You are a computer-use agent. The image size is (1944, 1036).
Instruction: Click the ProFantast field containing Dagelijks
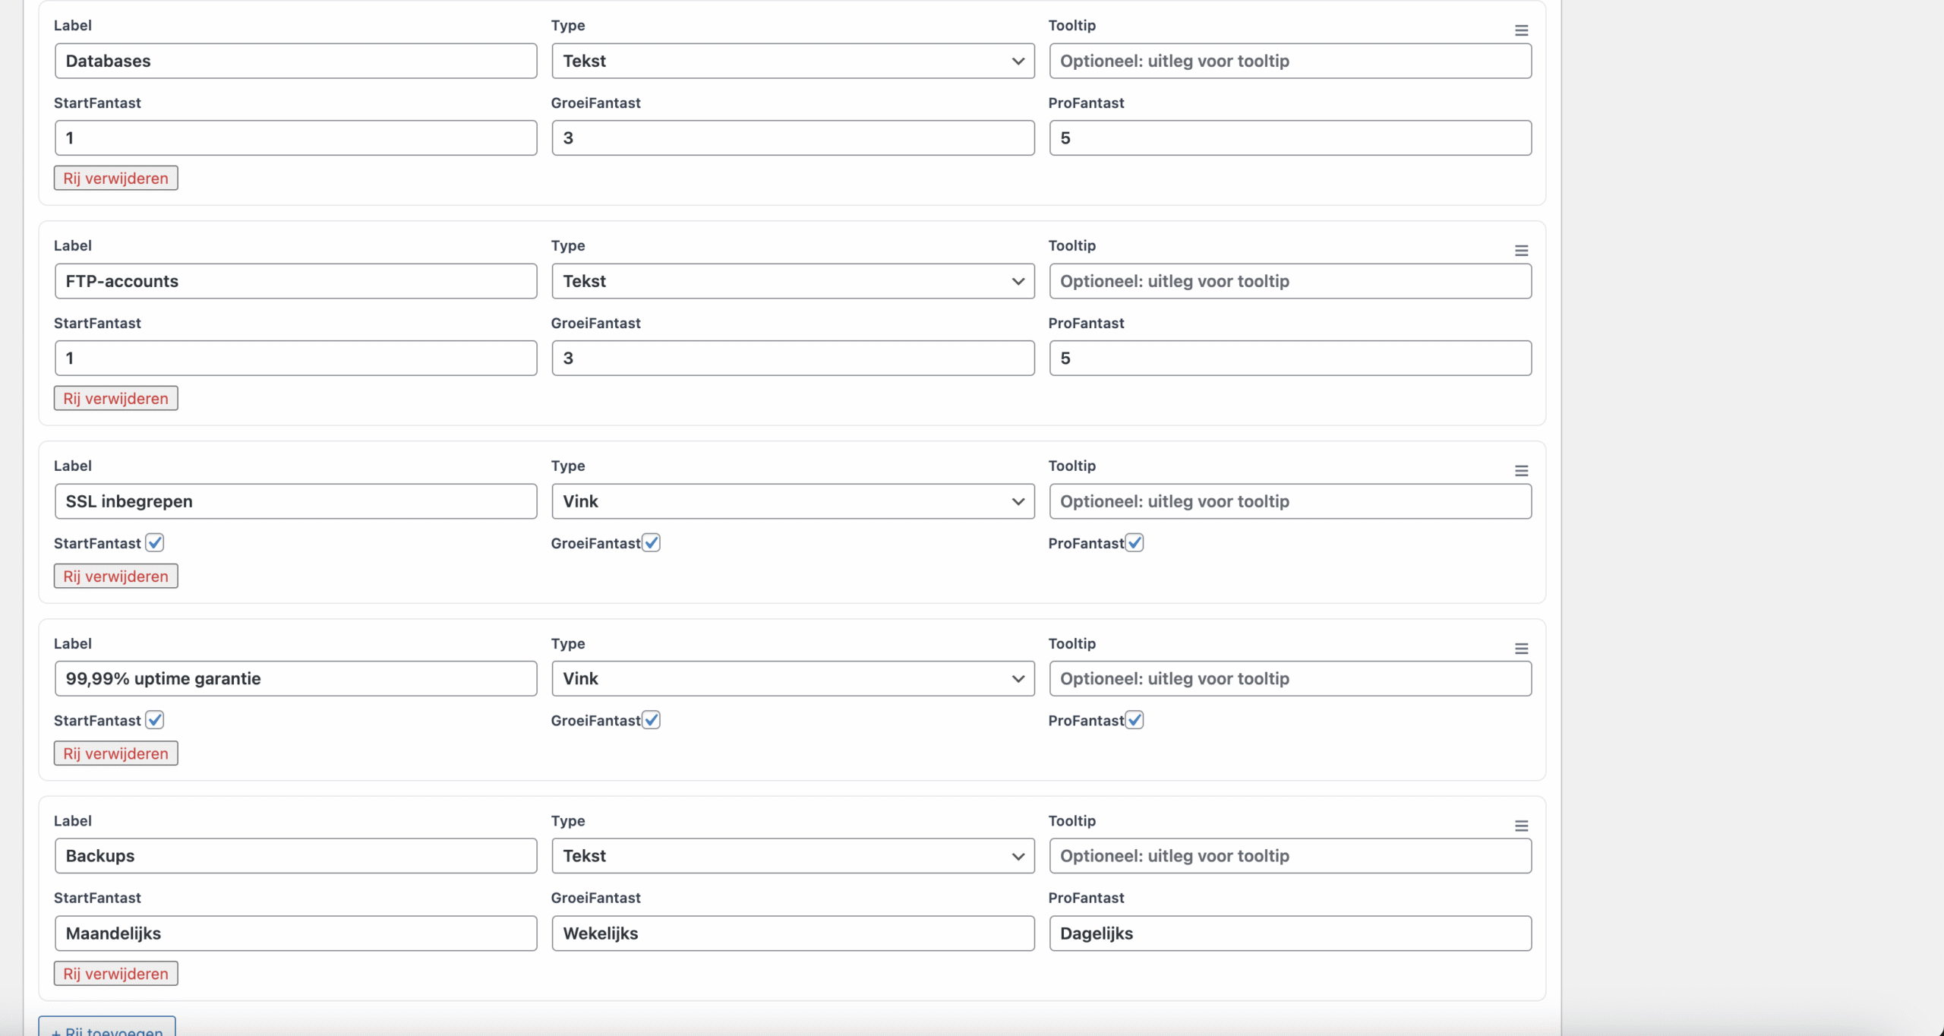pos(1290,933)
